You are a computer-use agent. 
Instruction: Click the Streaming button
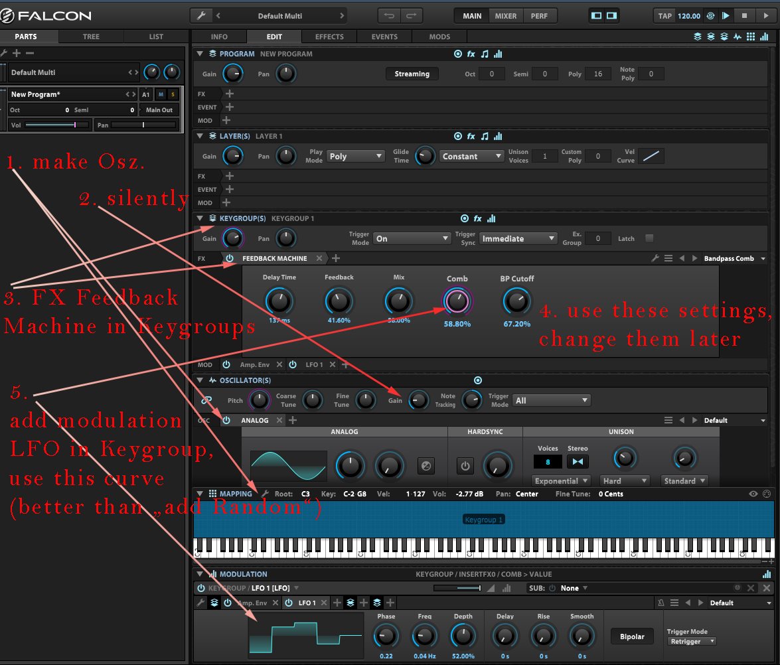pyautogui.click(x=412, y=74)
